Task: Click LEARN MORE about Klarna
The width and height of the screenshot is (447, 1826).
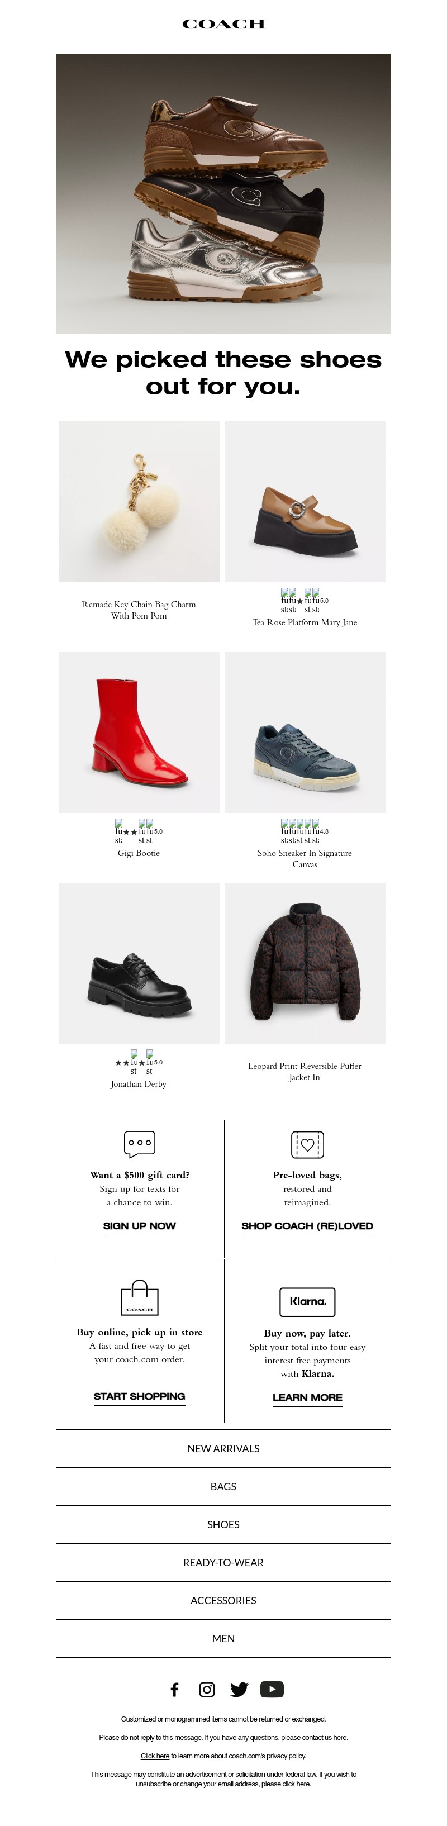Action: [307, 1397]
